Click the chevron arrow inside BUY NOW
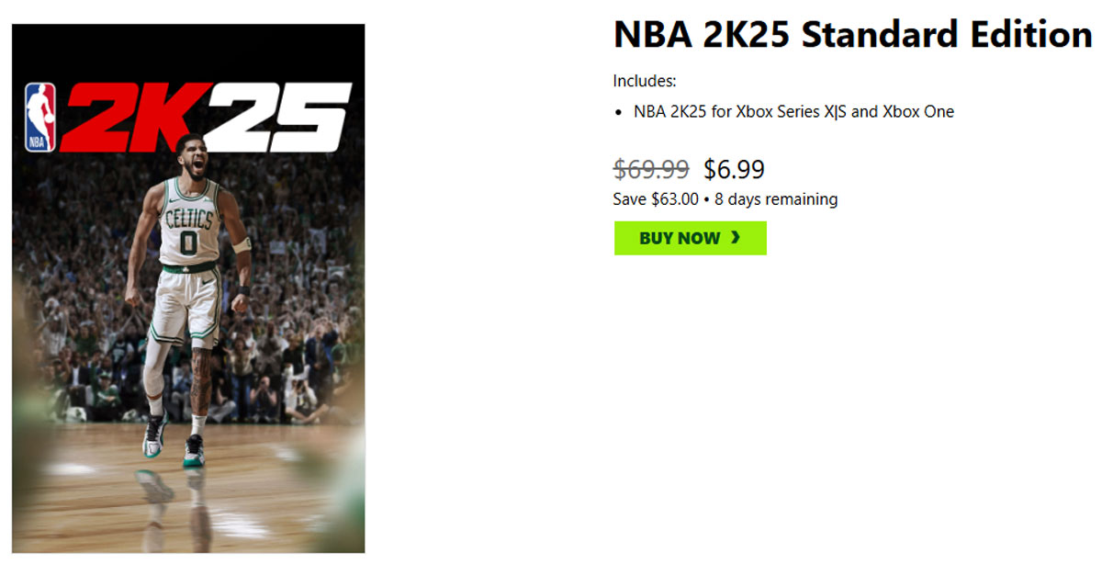The image size is (1102, 576). pos(736,238)
